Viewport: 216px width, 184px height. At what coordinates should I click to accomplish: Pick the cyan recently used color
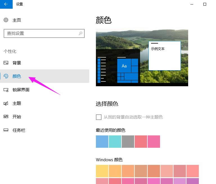pos(115,142)
